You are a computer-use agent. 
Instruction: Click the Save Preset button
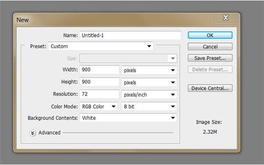point(210,58)
